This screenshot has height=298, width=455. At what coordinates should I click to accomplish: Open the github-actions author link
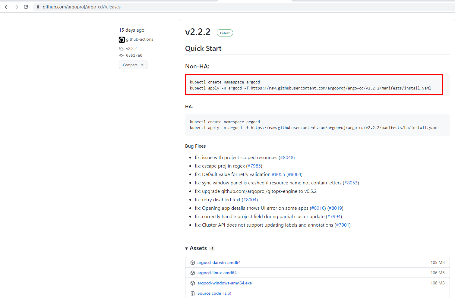coord(140,39)
